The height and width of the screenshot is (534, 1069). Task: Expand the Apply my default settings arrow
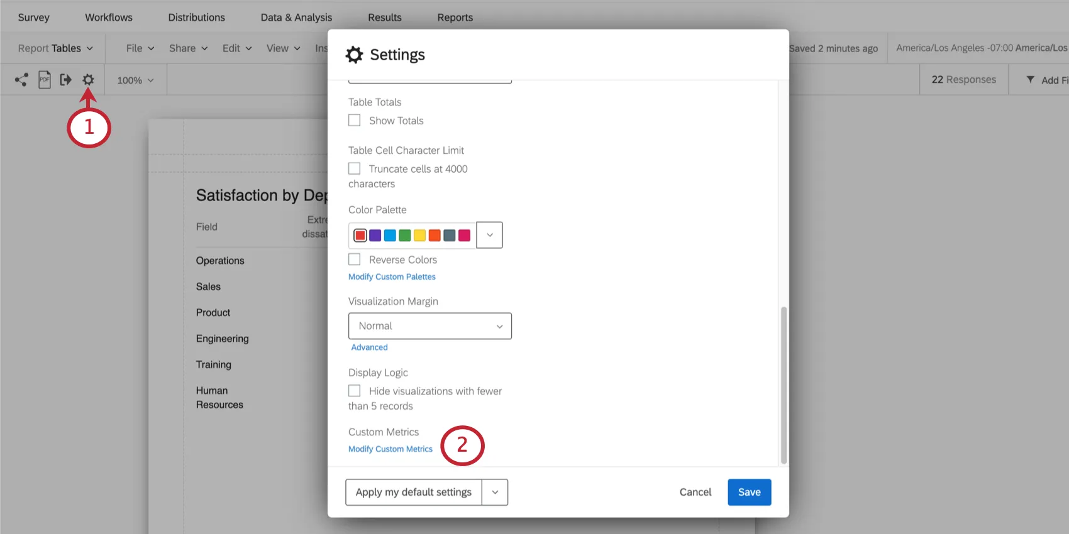coord(495,493)
